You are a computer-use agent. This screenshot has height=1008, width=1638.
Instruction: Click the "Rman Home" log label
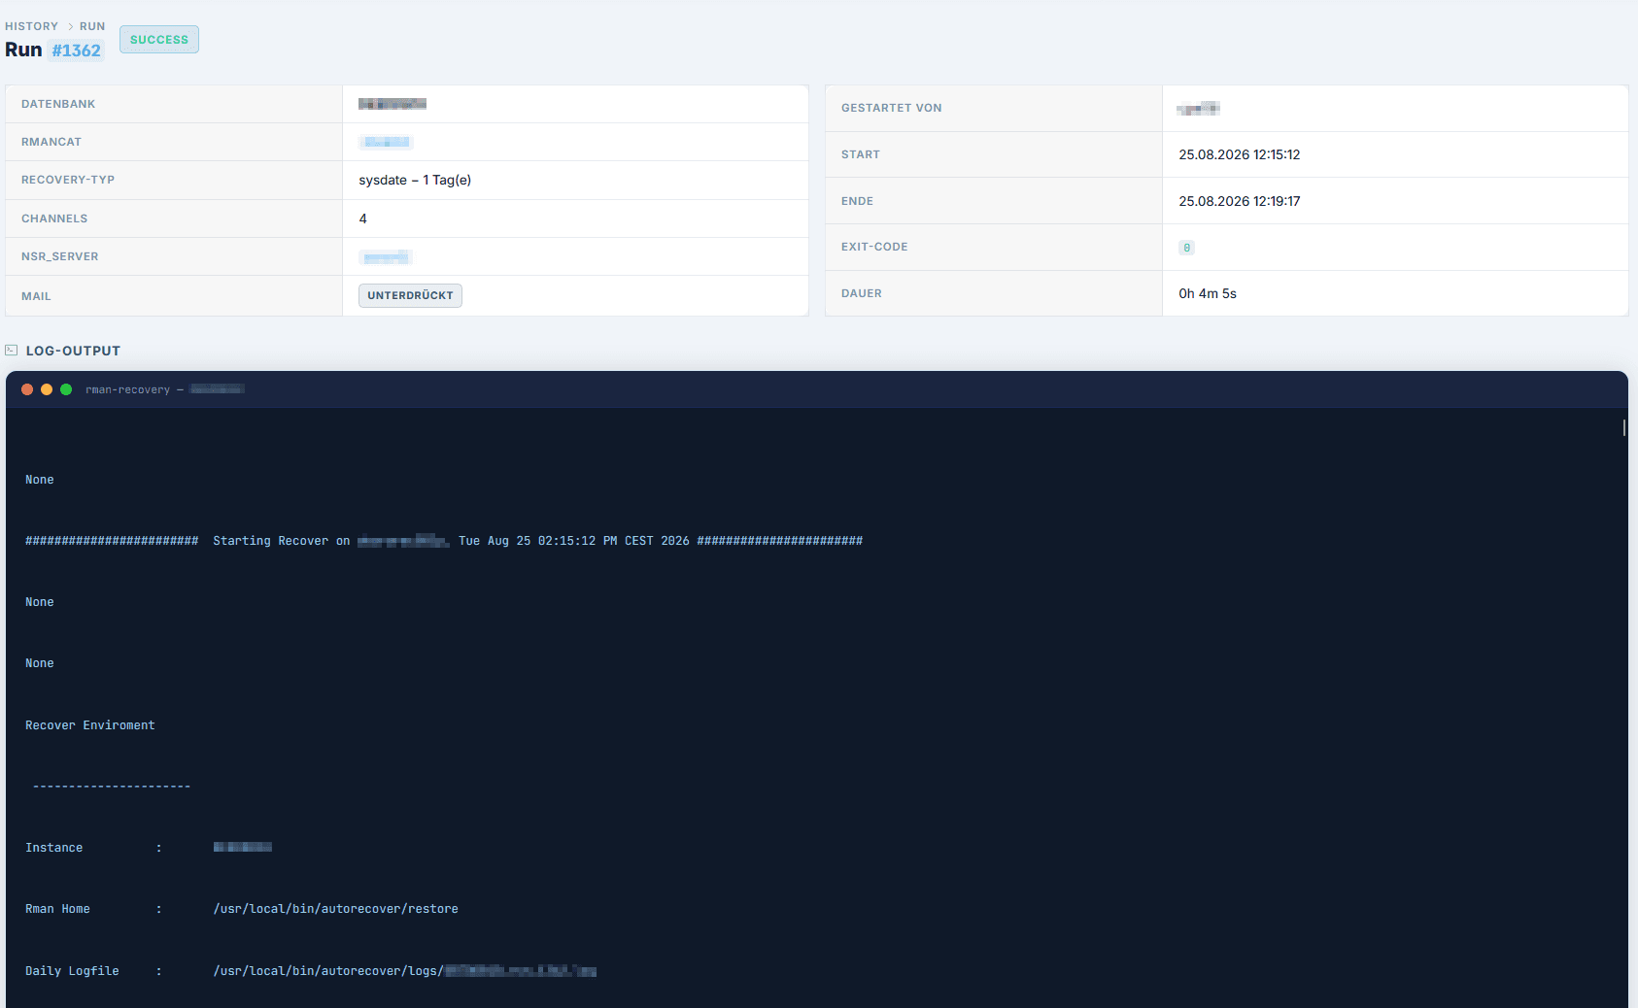click(x=57, y=909)
